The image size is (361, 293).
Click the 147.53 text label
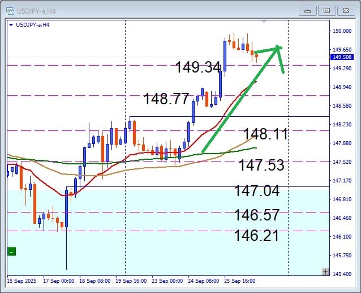pos(261,165)
